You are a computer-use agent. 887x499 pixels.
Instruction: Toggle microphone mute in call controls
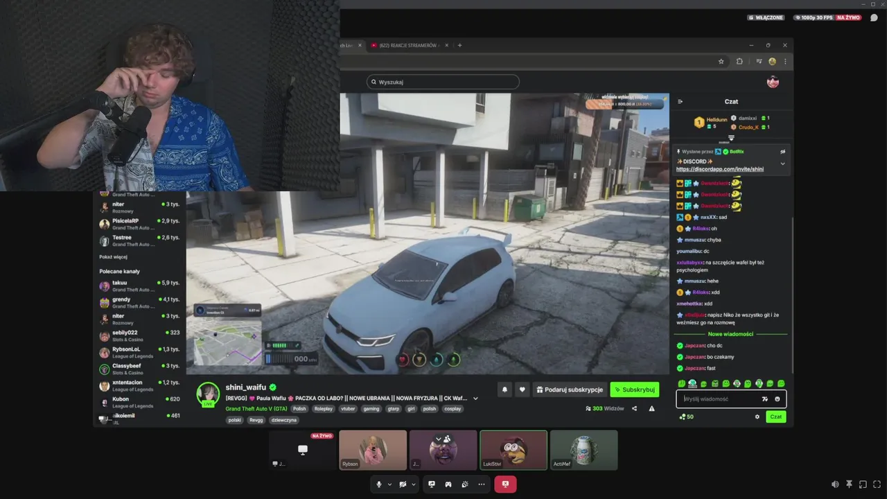click(x=378, y=484)
